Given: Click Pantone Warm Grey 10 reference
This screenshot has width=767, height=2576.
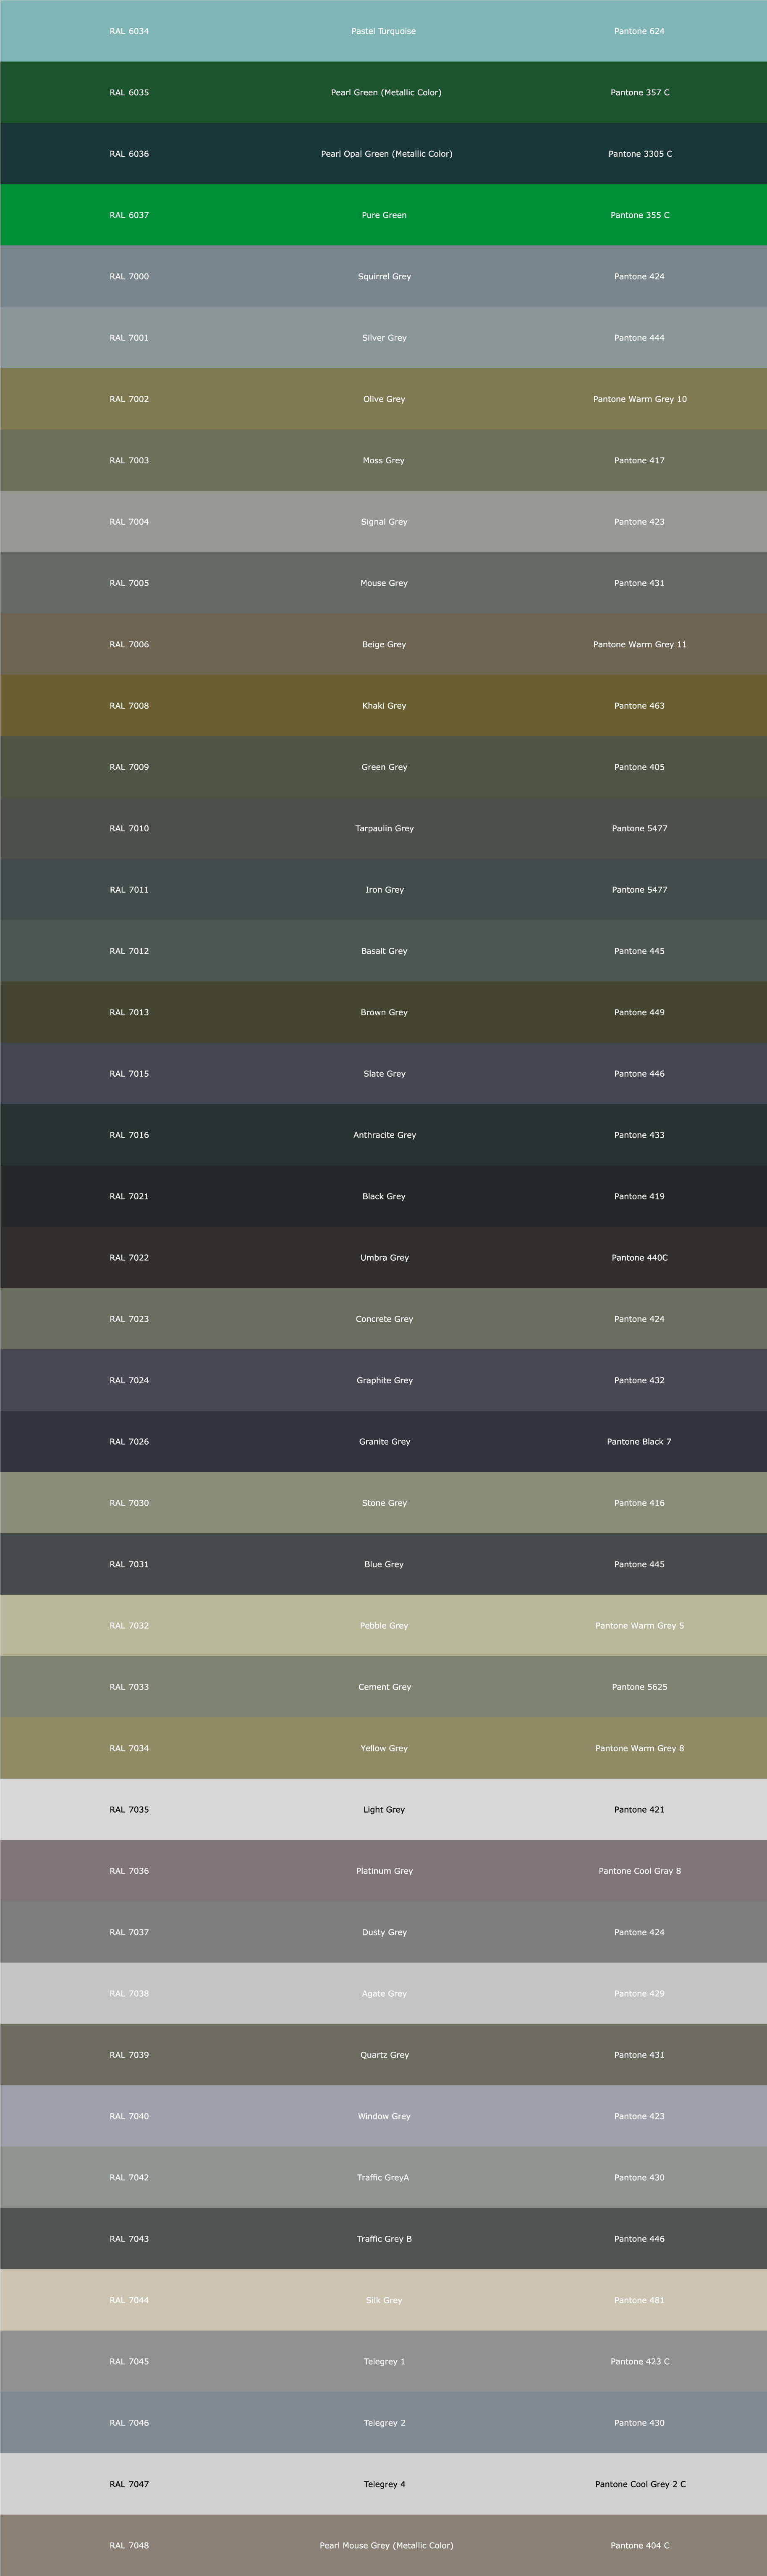Looking at the screenshot, I should pyautogui.click(x=640, y=399).
